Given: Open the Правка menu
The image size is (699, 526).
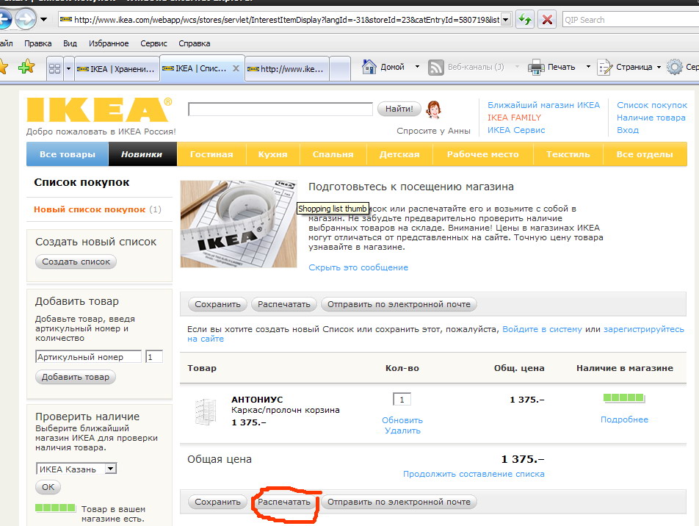Looking at the screenshot, I should [x=38, y=43].
